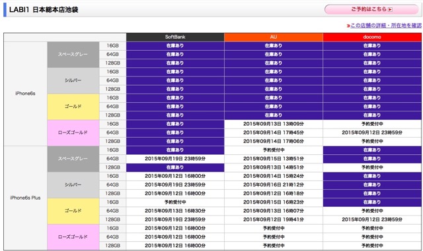
Task: Click SoftBank 在庫あり for iPhone6s Space Gray 16GB
Action: point(175,45)
